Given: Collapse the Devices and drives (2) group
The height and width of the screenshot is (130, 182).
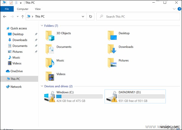Looking at the screenshot, I should pyautogui.click(x=42, y=86).
